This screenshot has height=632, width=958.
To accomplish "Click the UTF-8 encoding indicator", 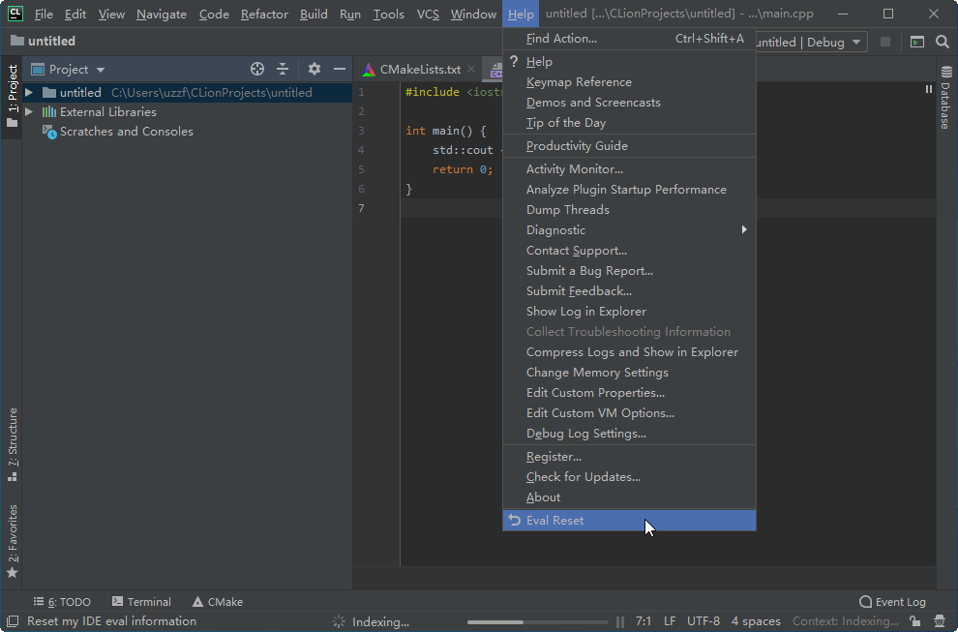I will point(703,621).
